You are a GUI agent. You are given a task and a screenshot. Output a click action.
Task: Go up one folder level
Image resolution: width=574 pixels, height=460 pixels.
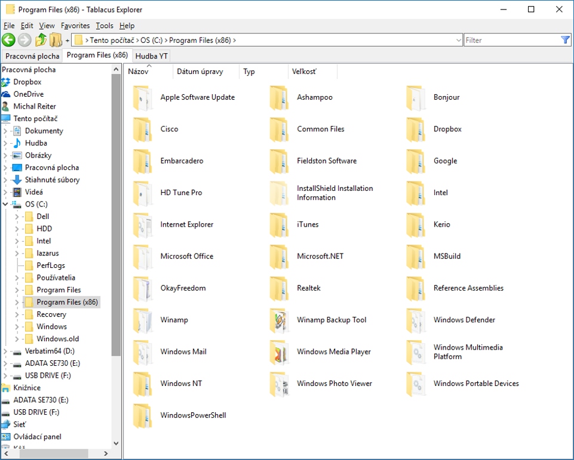tap(41, 40)
